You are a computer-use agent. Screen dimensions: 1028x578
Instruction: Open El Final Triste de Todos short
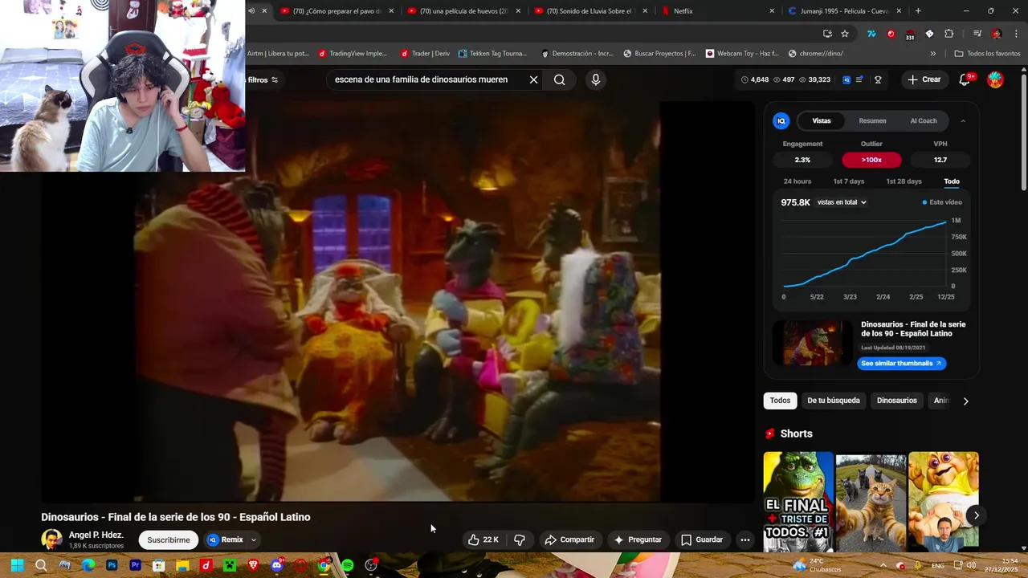coord(798,501)
